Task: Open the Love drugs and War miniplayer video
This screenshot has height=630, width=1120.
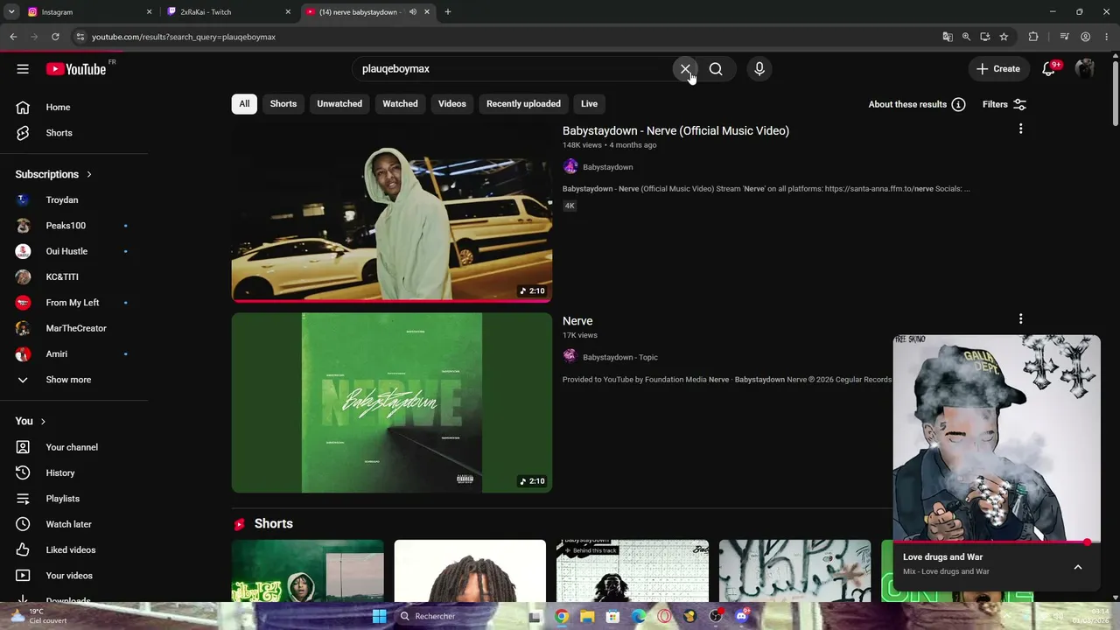Action: (x=997, y=438)
